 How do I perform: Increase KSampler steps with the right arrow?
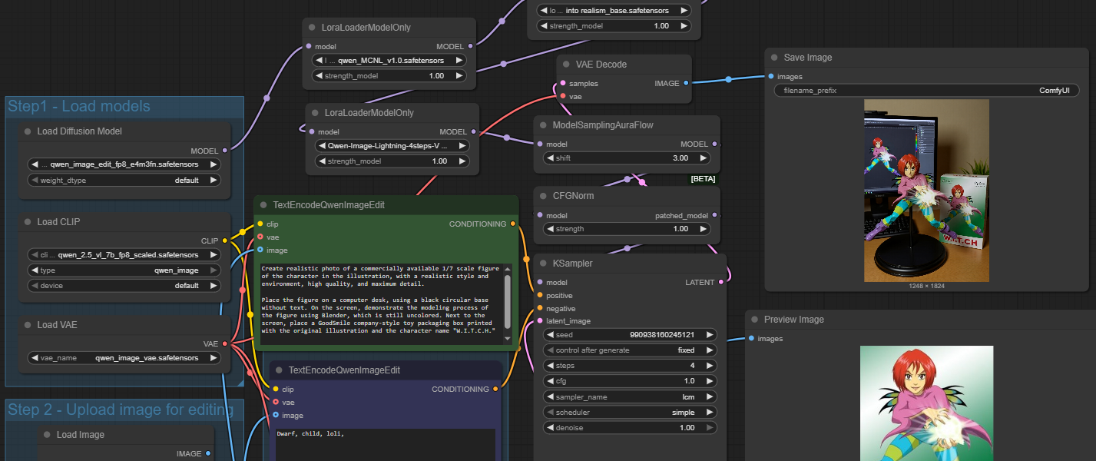pyautogui.click(x=710, y=366)
